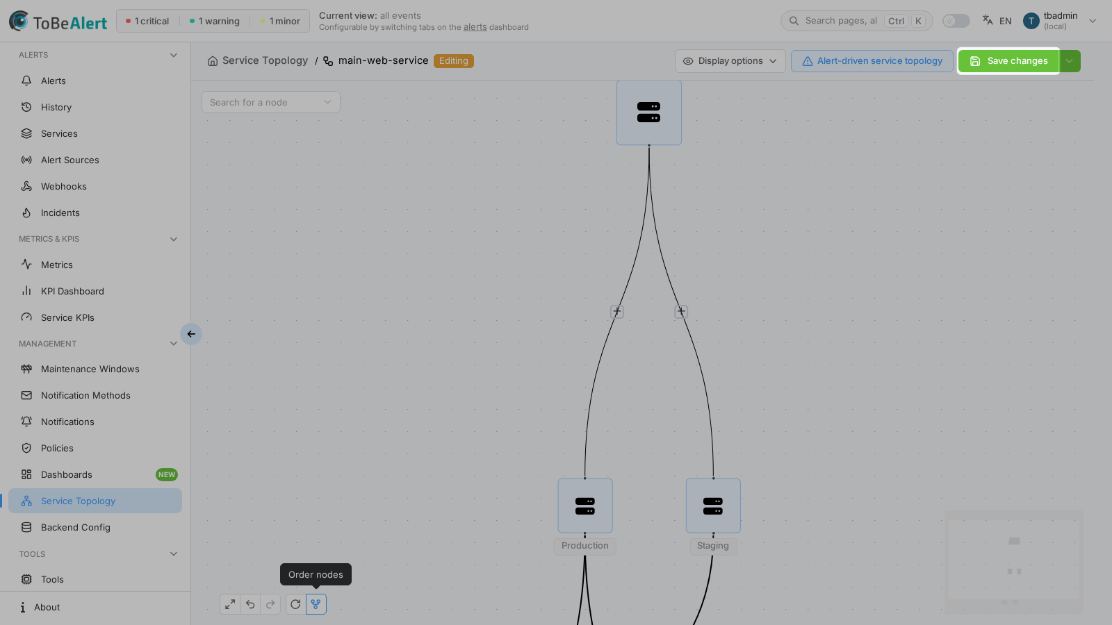Screen dimensions: 1112x625
Task: Click Alert-driven service topology button
Action: pos(872,61)
